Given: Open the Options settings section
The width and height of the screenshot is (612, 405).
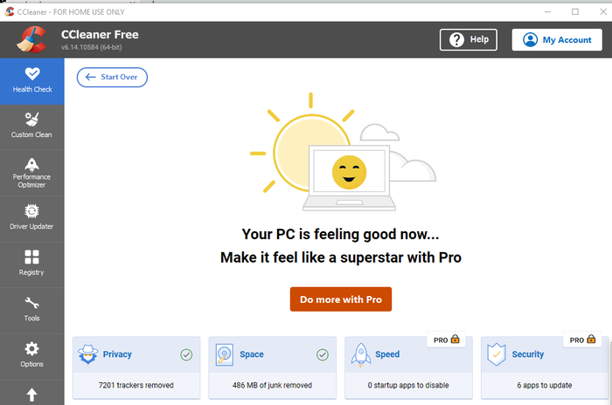Looking at the screenshot, I should [32, 356].
